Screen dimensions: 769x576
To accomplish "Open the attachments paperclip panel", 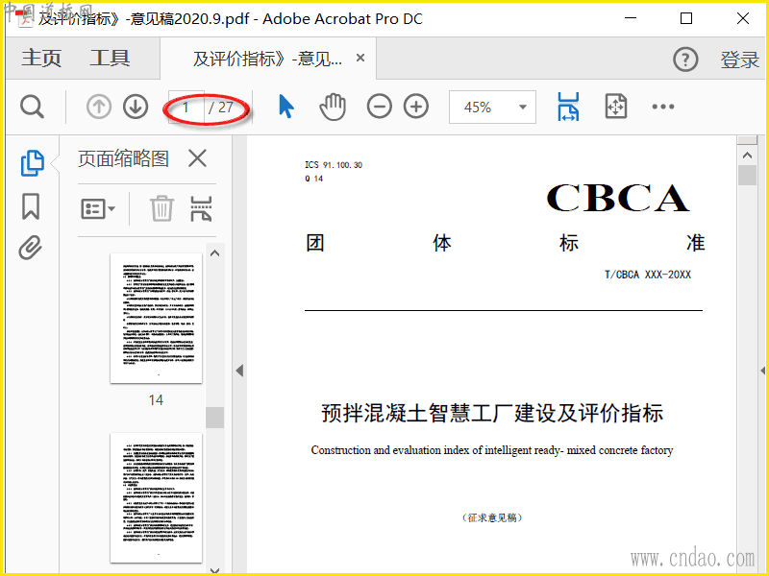I will pyautogui.click(x=31, y=248).
